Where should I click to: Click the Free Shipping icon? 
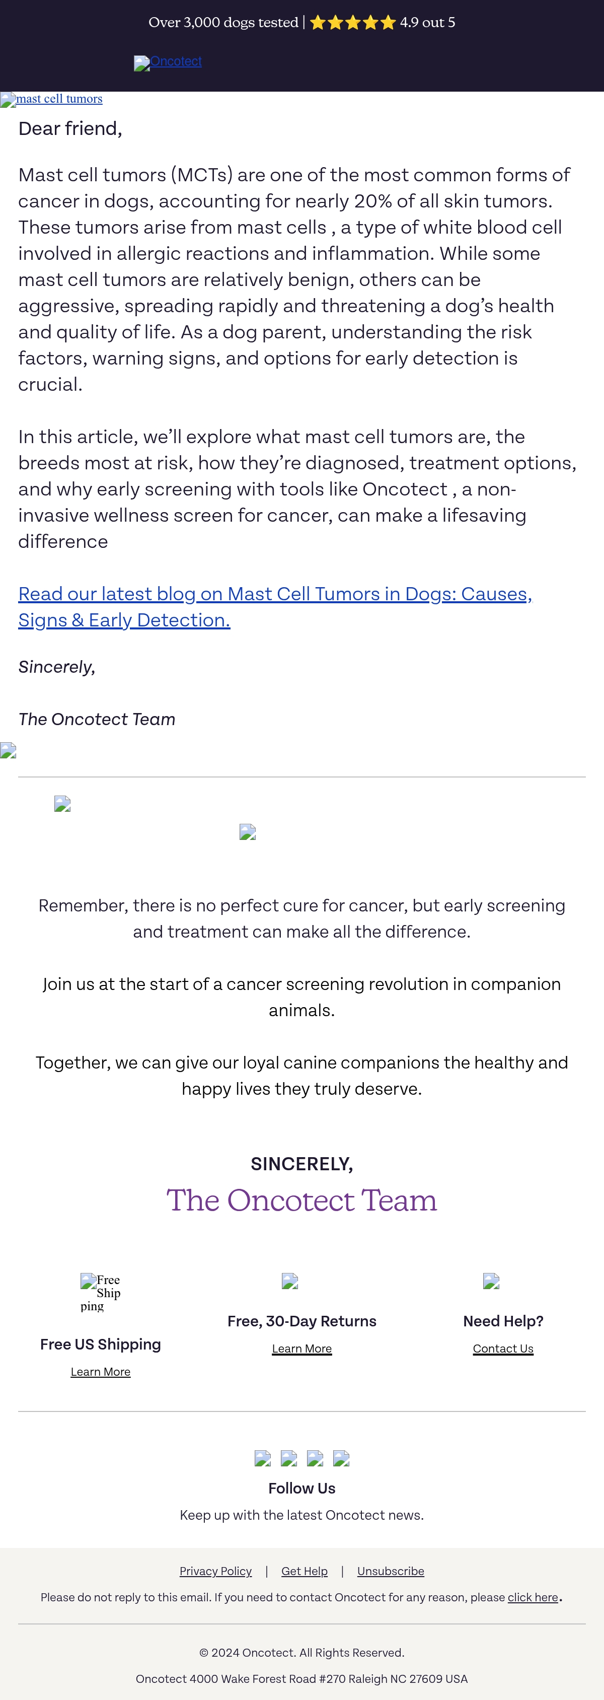[x=100, y=1293]
